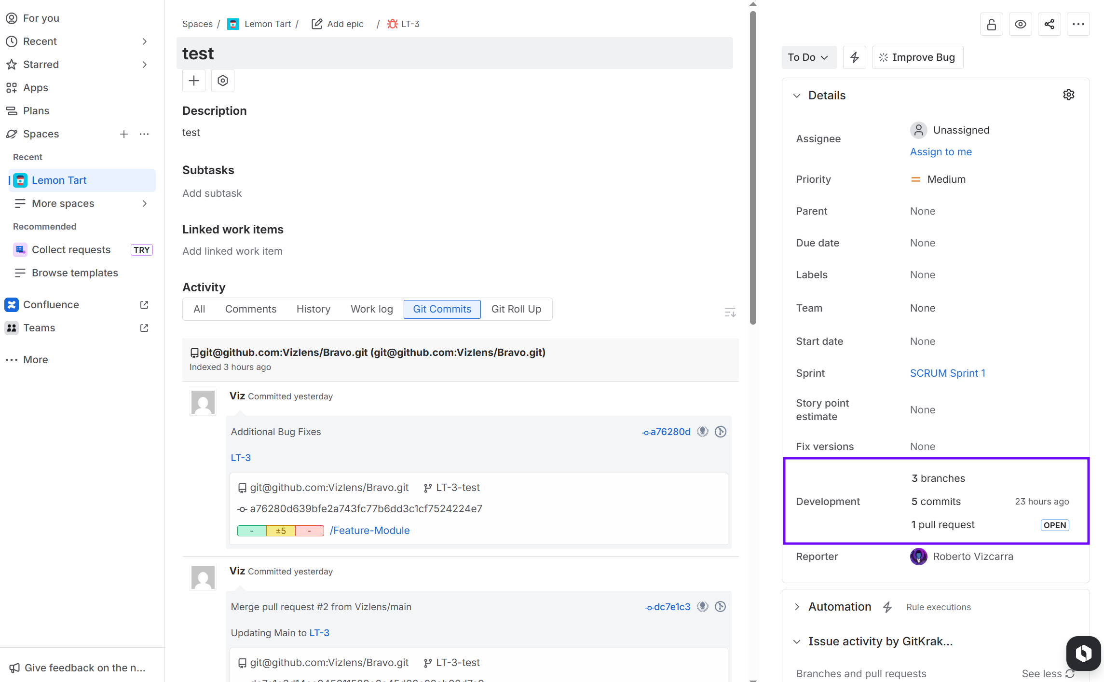This screenshot has height=682, width=1104.
Task: Toggle See less in GitKraken panel
Action: pyautogui.click(x=1042, y=673)
